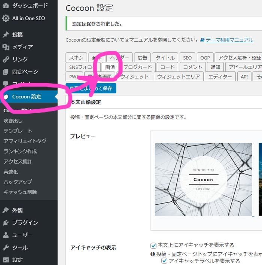Click the 本文画像設定 section heading
Image resolution: width=262 pixels, height=265 pixels.
tap(86, 102)
